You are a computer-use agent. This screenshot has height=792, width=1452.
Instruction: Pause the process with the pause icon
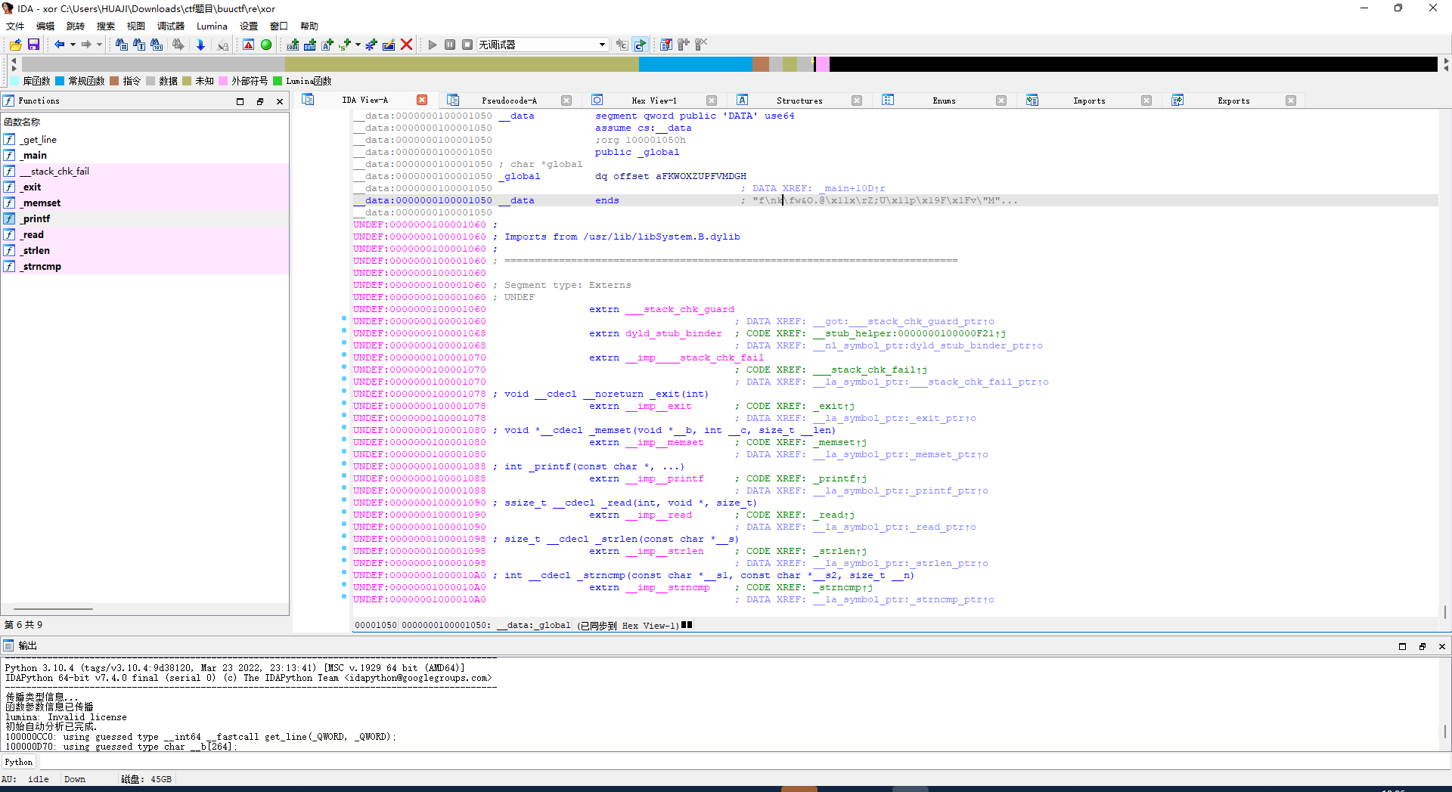[450, 45]
